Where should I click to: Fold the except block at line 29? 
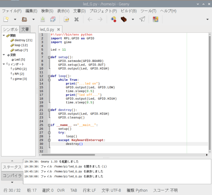(x=49, y=140)
